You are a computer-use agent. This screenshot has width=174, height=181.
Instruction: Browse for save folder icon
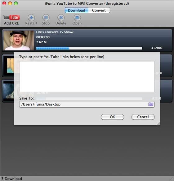tap(151, 104)
